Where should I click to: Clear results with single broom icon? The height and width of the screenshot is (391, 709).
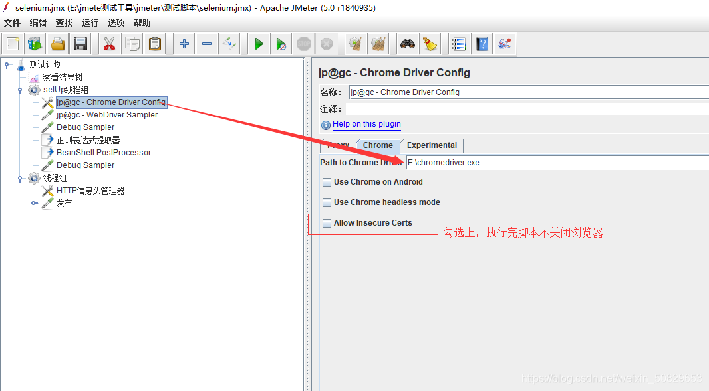pyautogui.click(x=355, y=44)
